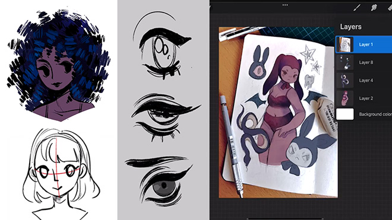Click the Layers panel title
This screenshot has width=392, height=220.
pyautogui.click(x=350, y=27)
